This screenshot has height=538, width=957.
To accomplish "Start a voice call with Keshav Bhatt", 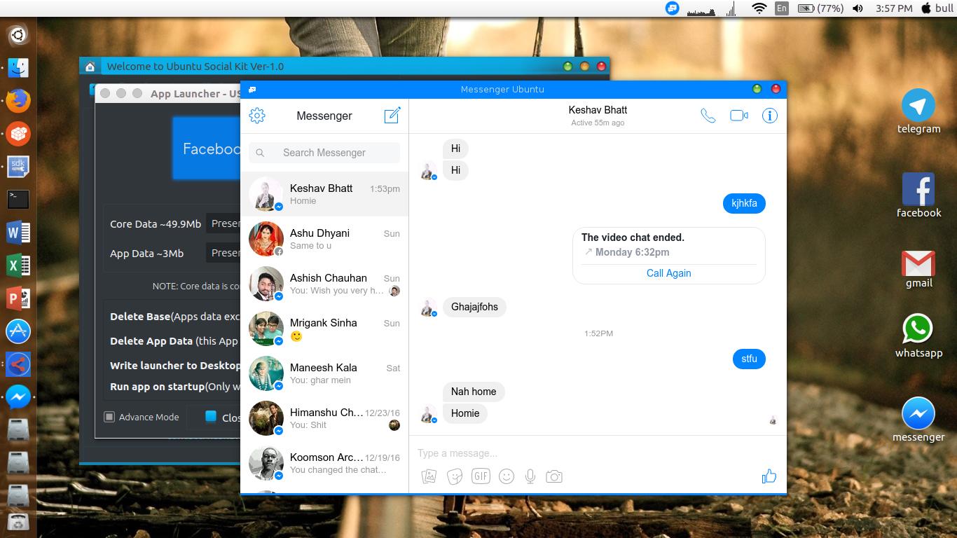I will (708, 116).
